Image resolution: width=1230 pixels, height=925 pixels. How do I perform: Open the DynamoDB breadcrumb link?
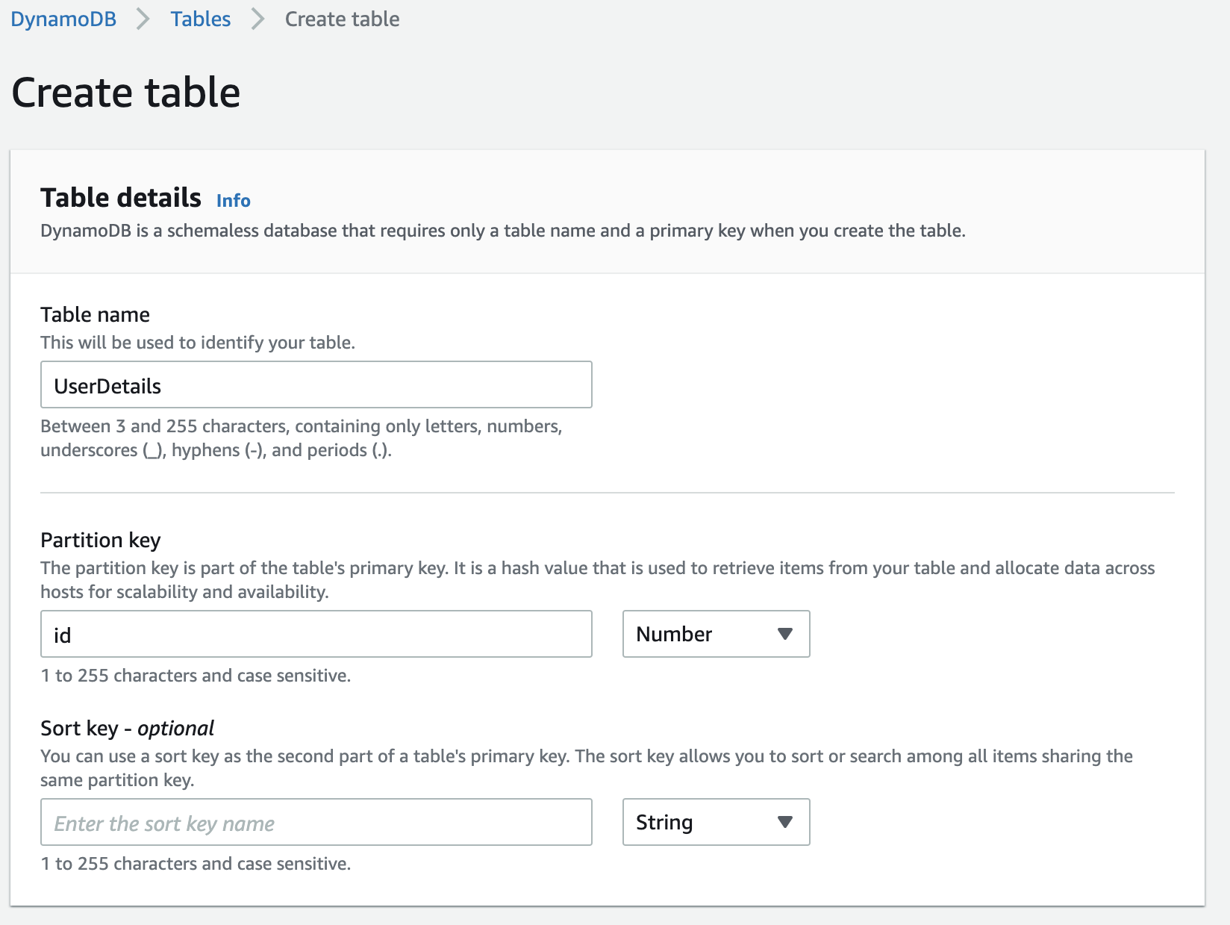pos(63,19)
